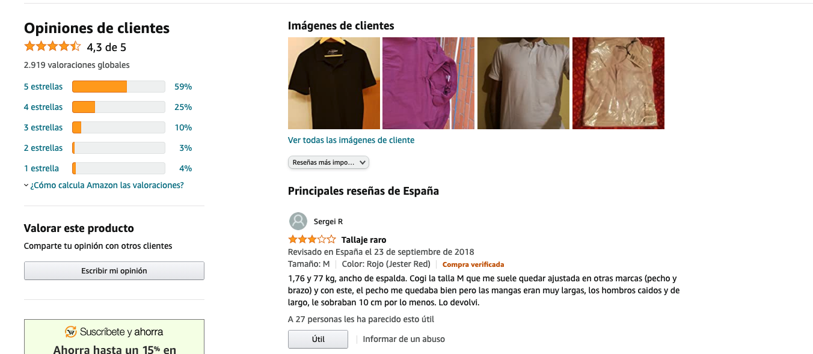Open the purple polo customer image
The height and width of the screenshot is (354, 813).
428,83
